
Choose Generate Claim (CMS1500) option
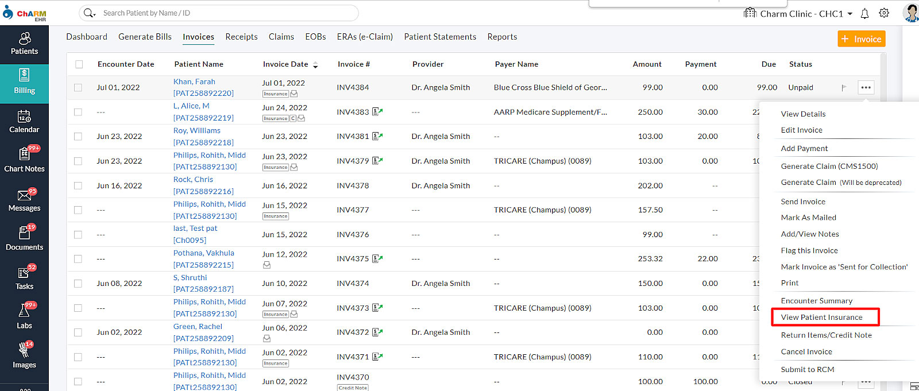[829, 166]
